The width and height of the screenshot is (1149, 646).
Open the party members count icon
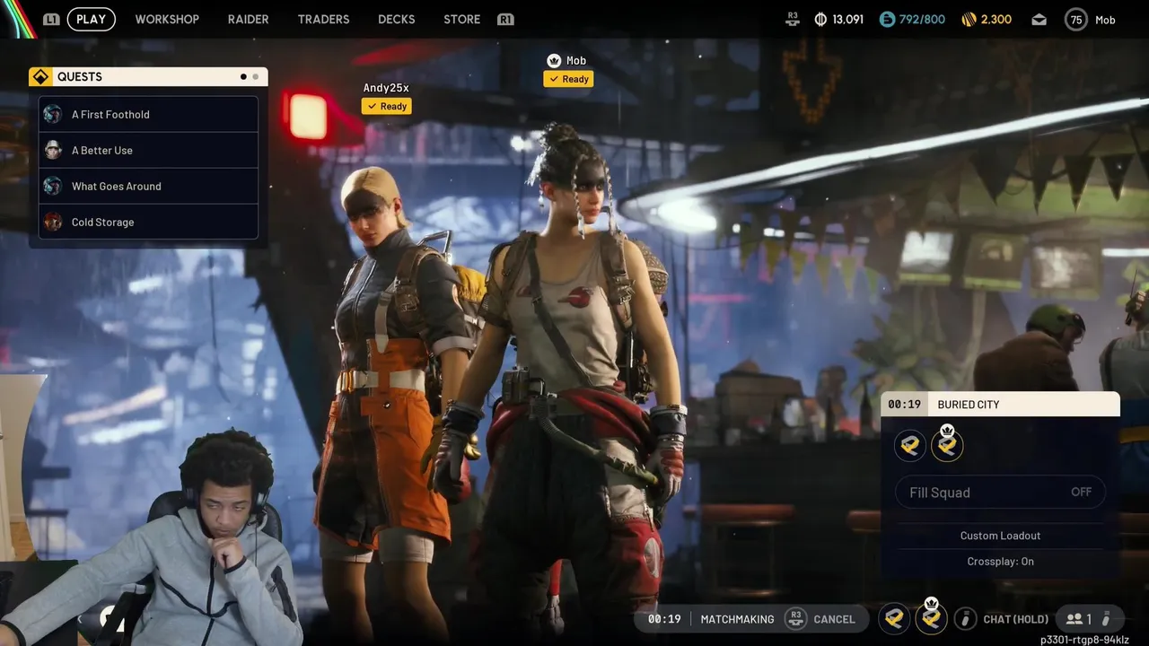[x=1074, y=619]
